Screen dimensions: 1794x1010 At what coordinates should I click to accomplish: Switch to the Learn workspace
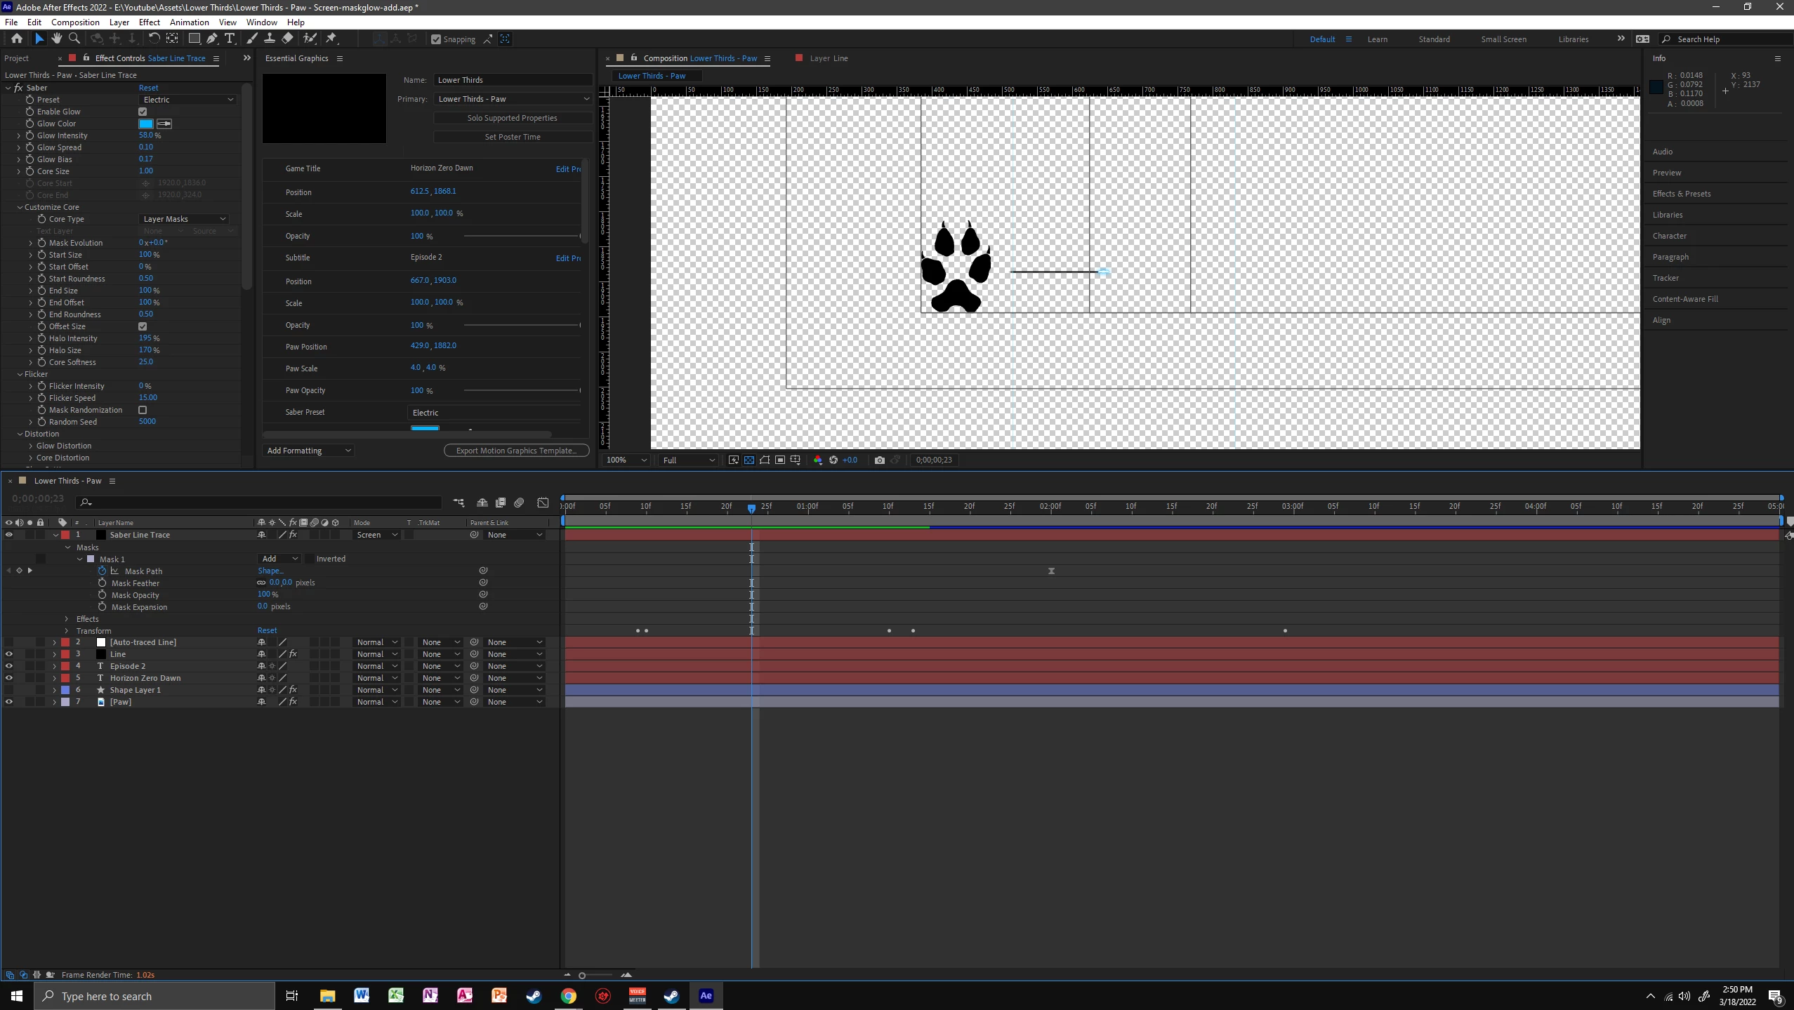(1377, 39)
